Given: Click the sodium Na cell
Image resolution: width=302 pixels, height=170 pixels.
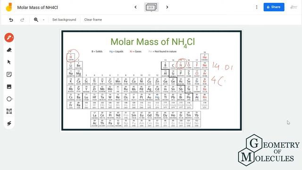Looking at the screenshot, I should 71,74.
